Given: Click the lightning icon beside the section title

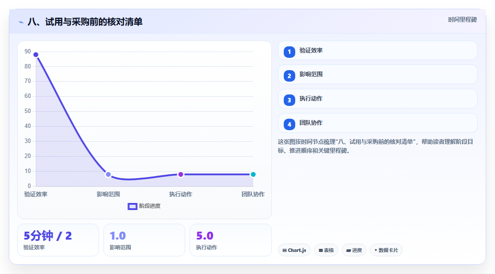Looking at the screenshot, I should pyautogui.click(x=21, y=22).
